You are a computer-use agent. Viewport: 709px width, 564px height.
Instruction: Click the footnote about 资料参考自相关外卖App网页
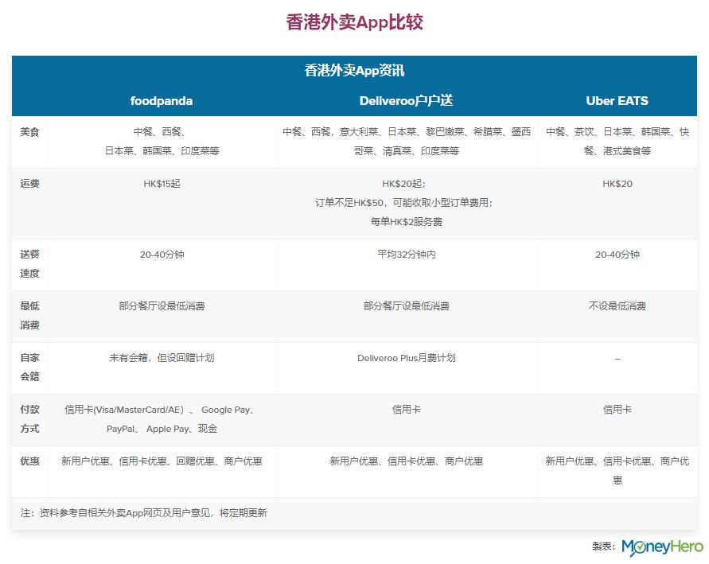(140, 513)
